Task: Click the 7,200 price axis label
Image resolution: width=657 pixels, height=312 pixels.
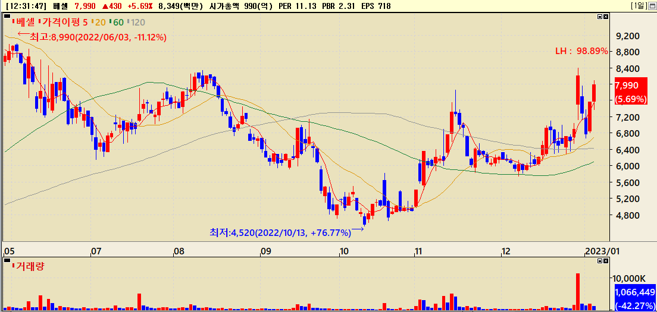Action: [627, 118]
